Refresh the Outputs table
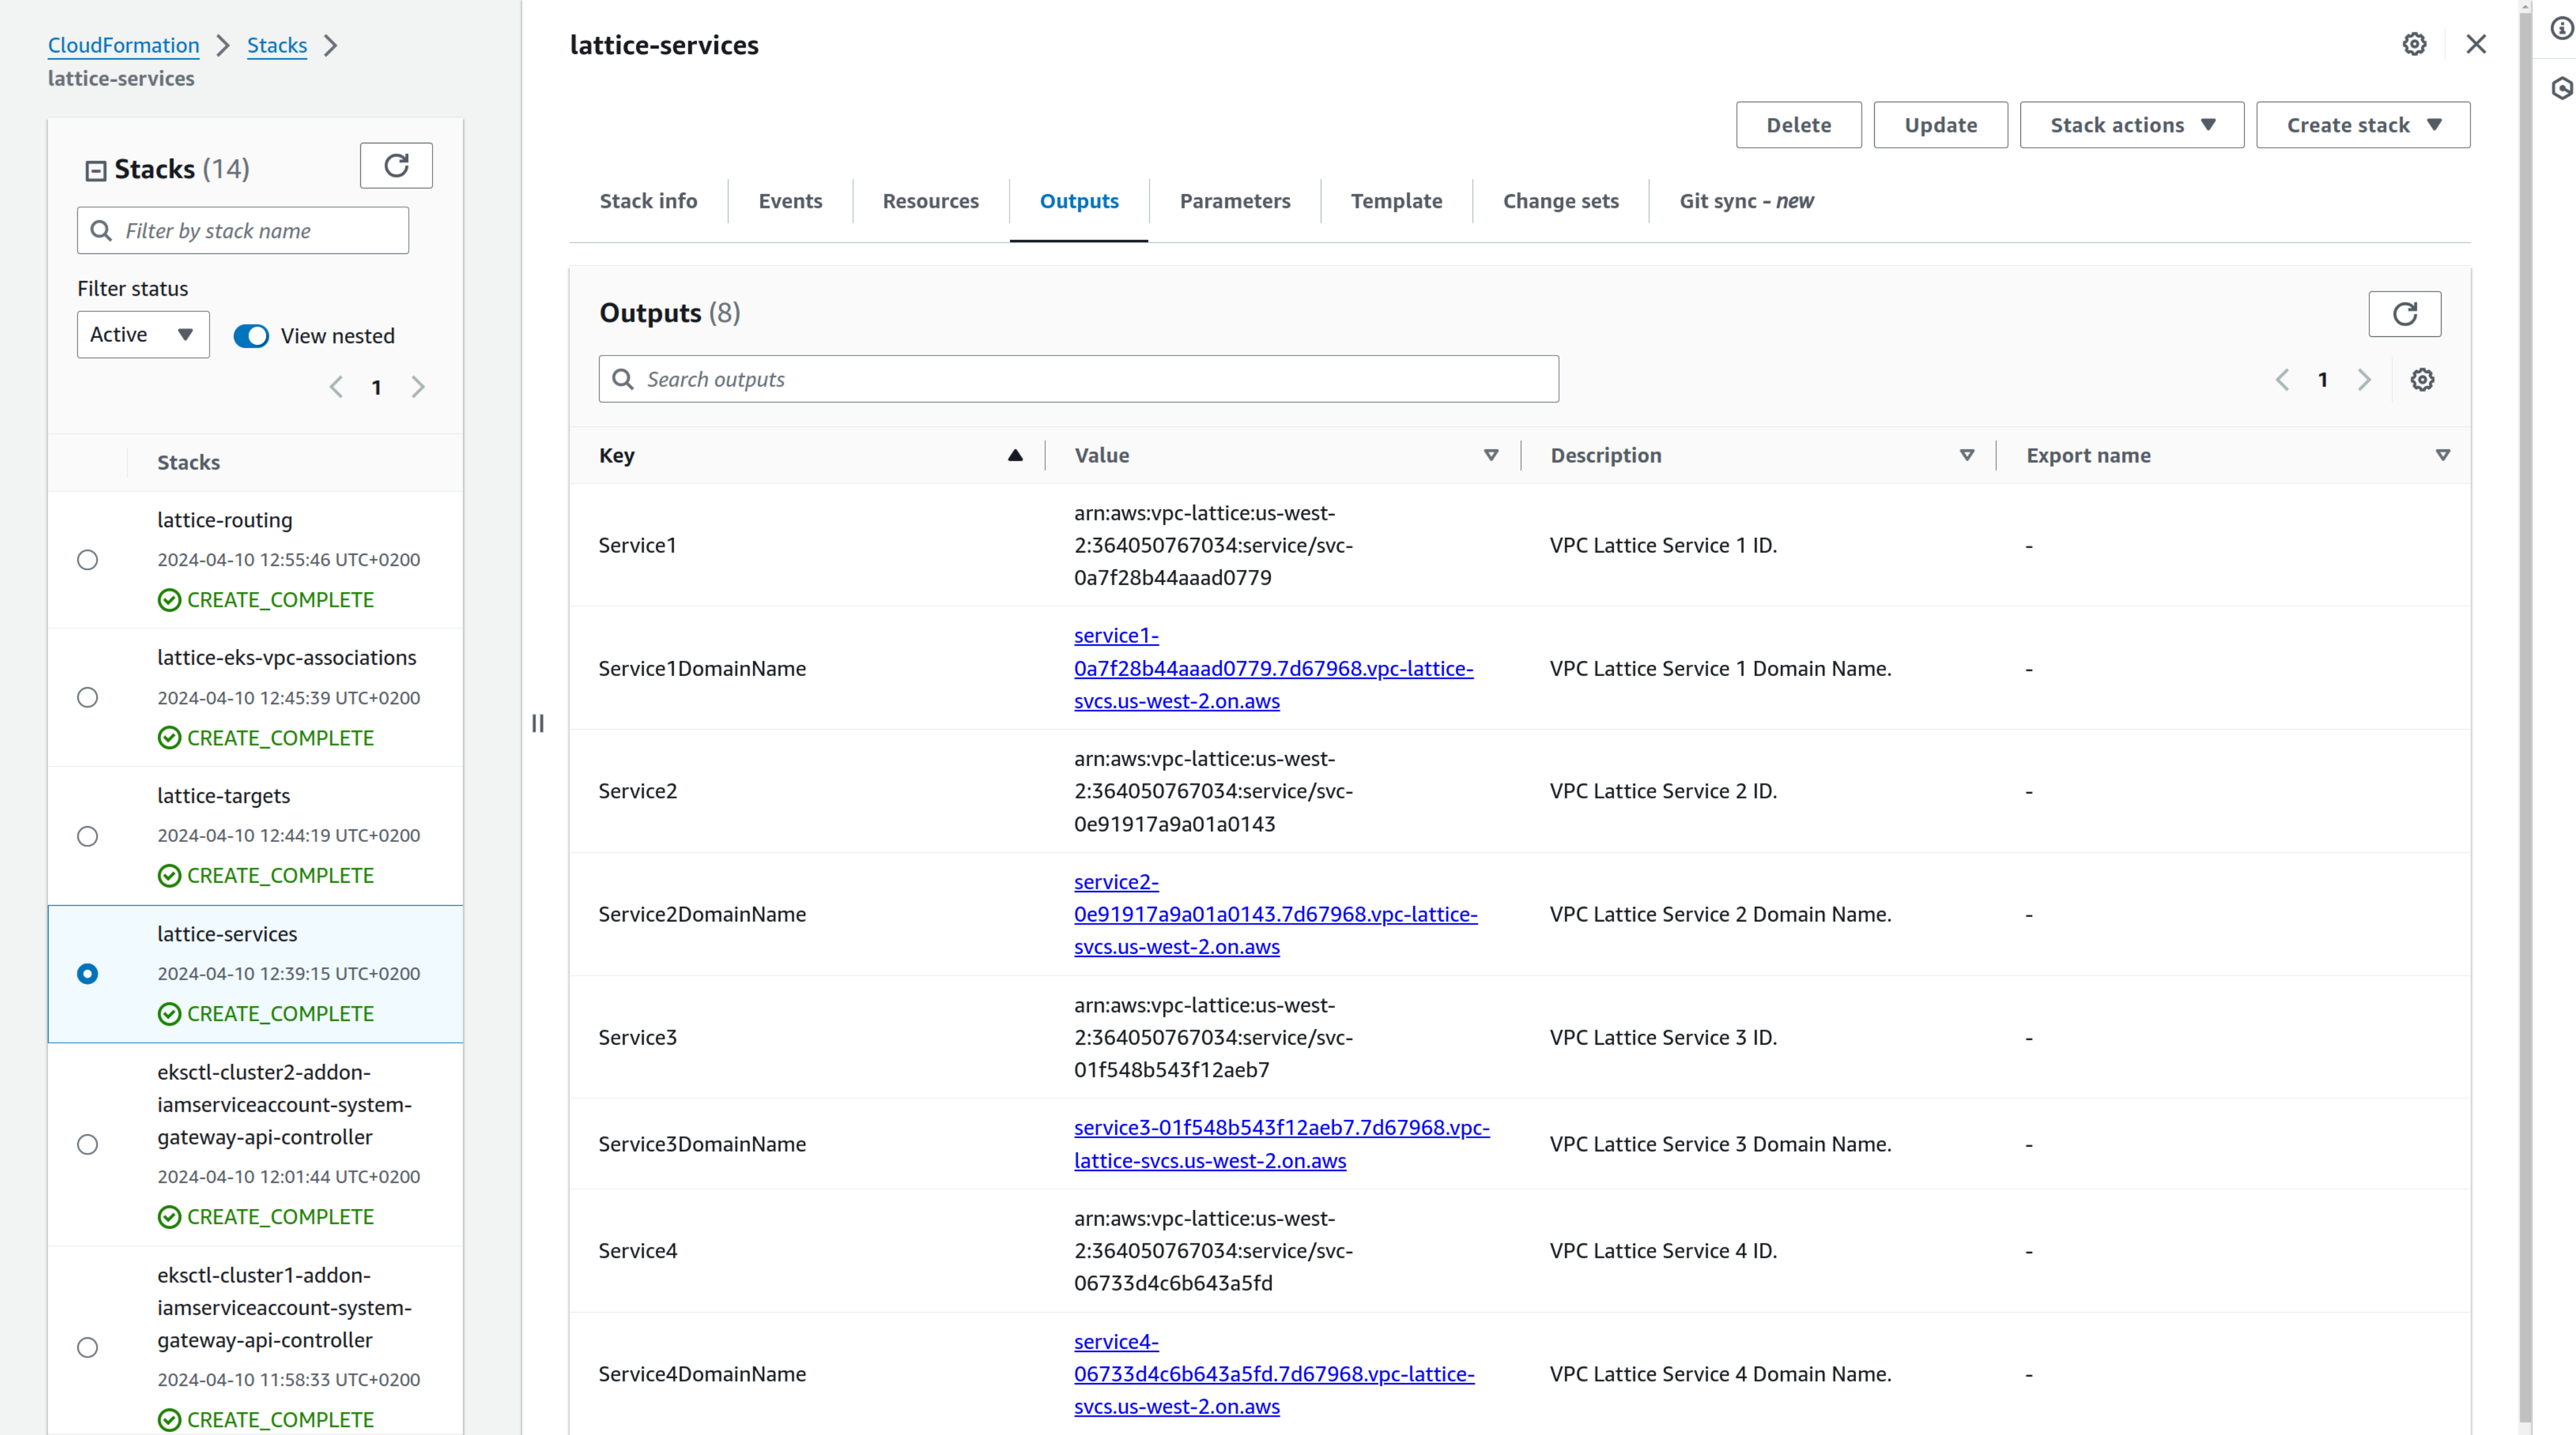Screen dimensions: 2576x1435 click(x=2404, y=314)
